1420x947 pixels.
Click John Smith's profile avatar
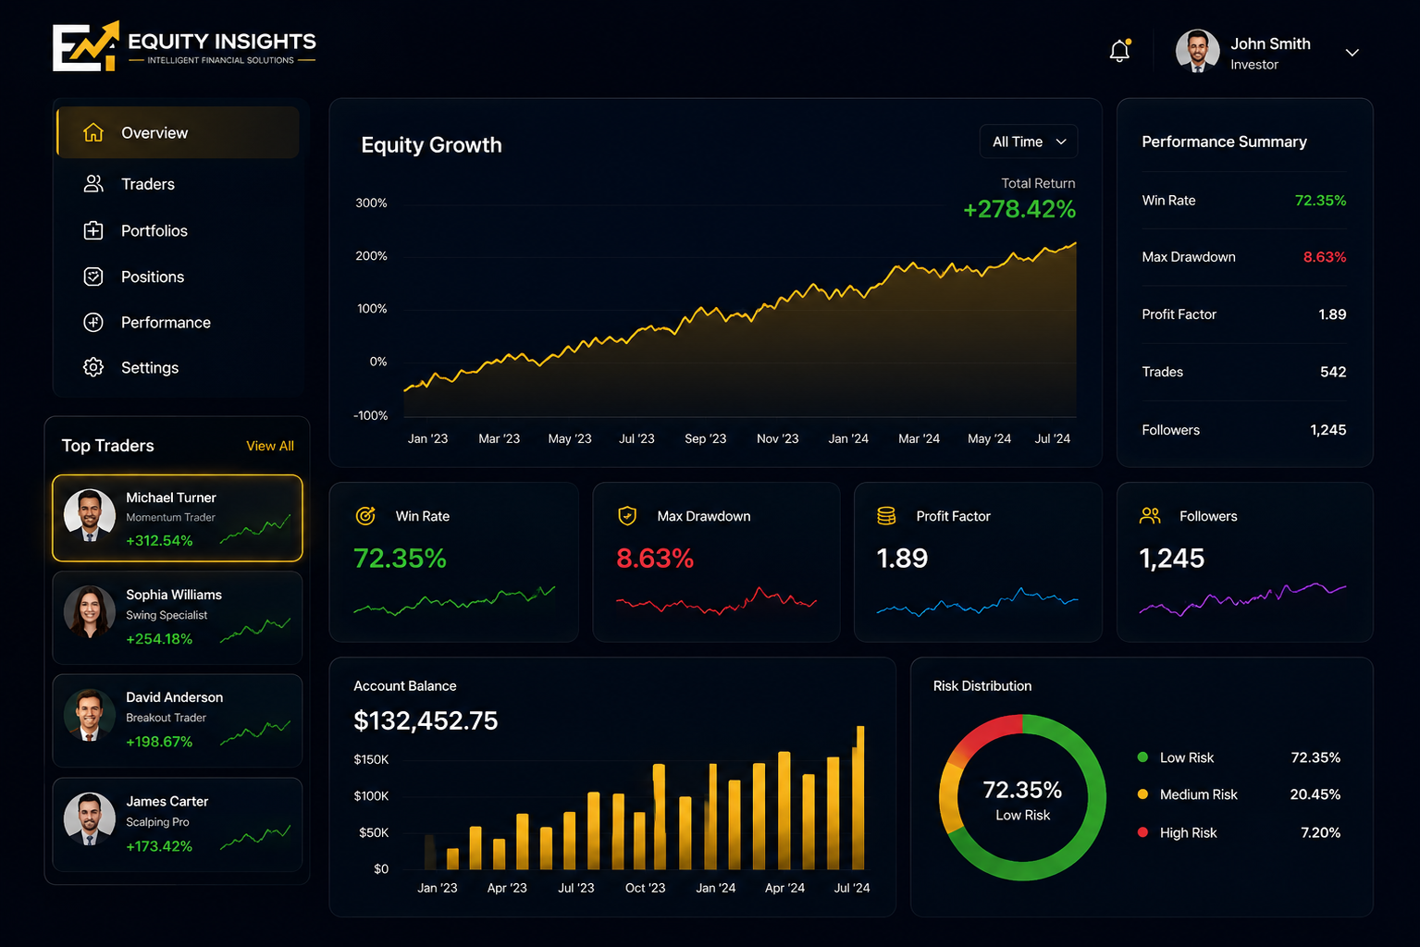point(1198,51)
